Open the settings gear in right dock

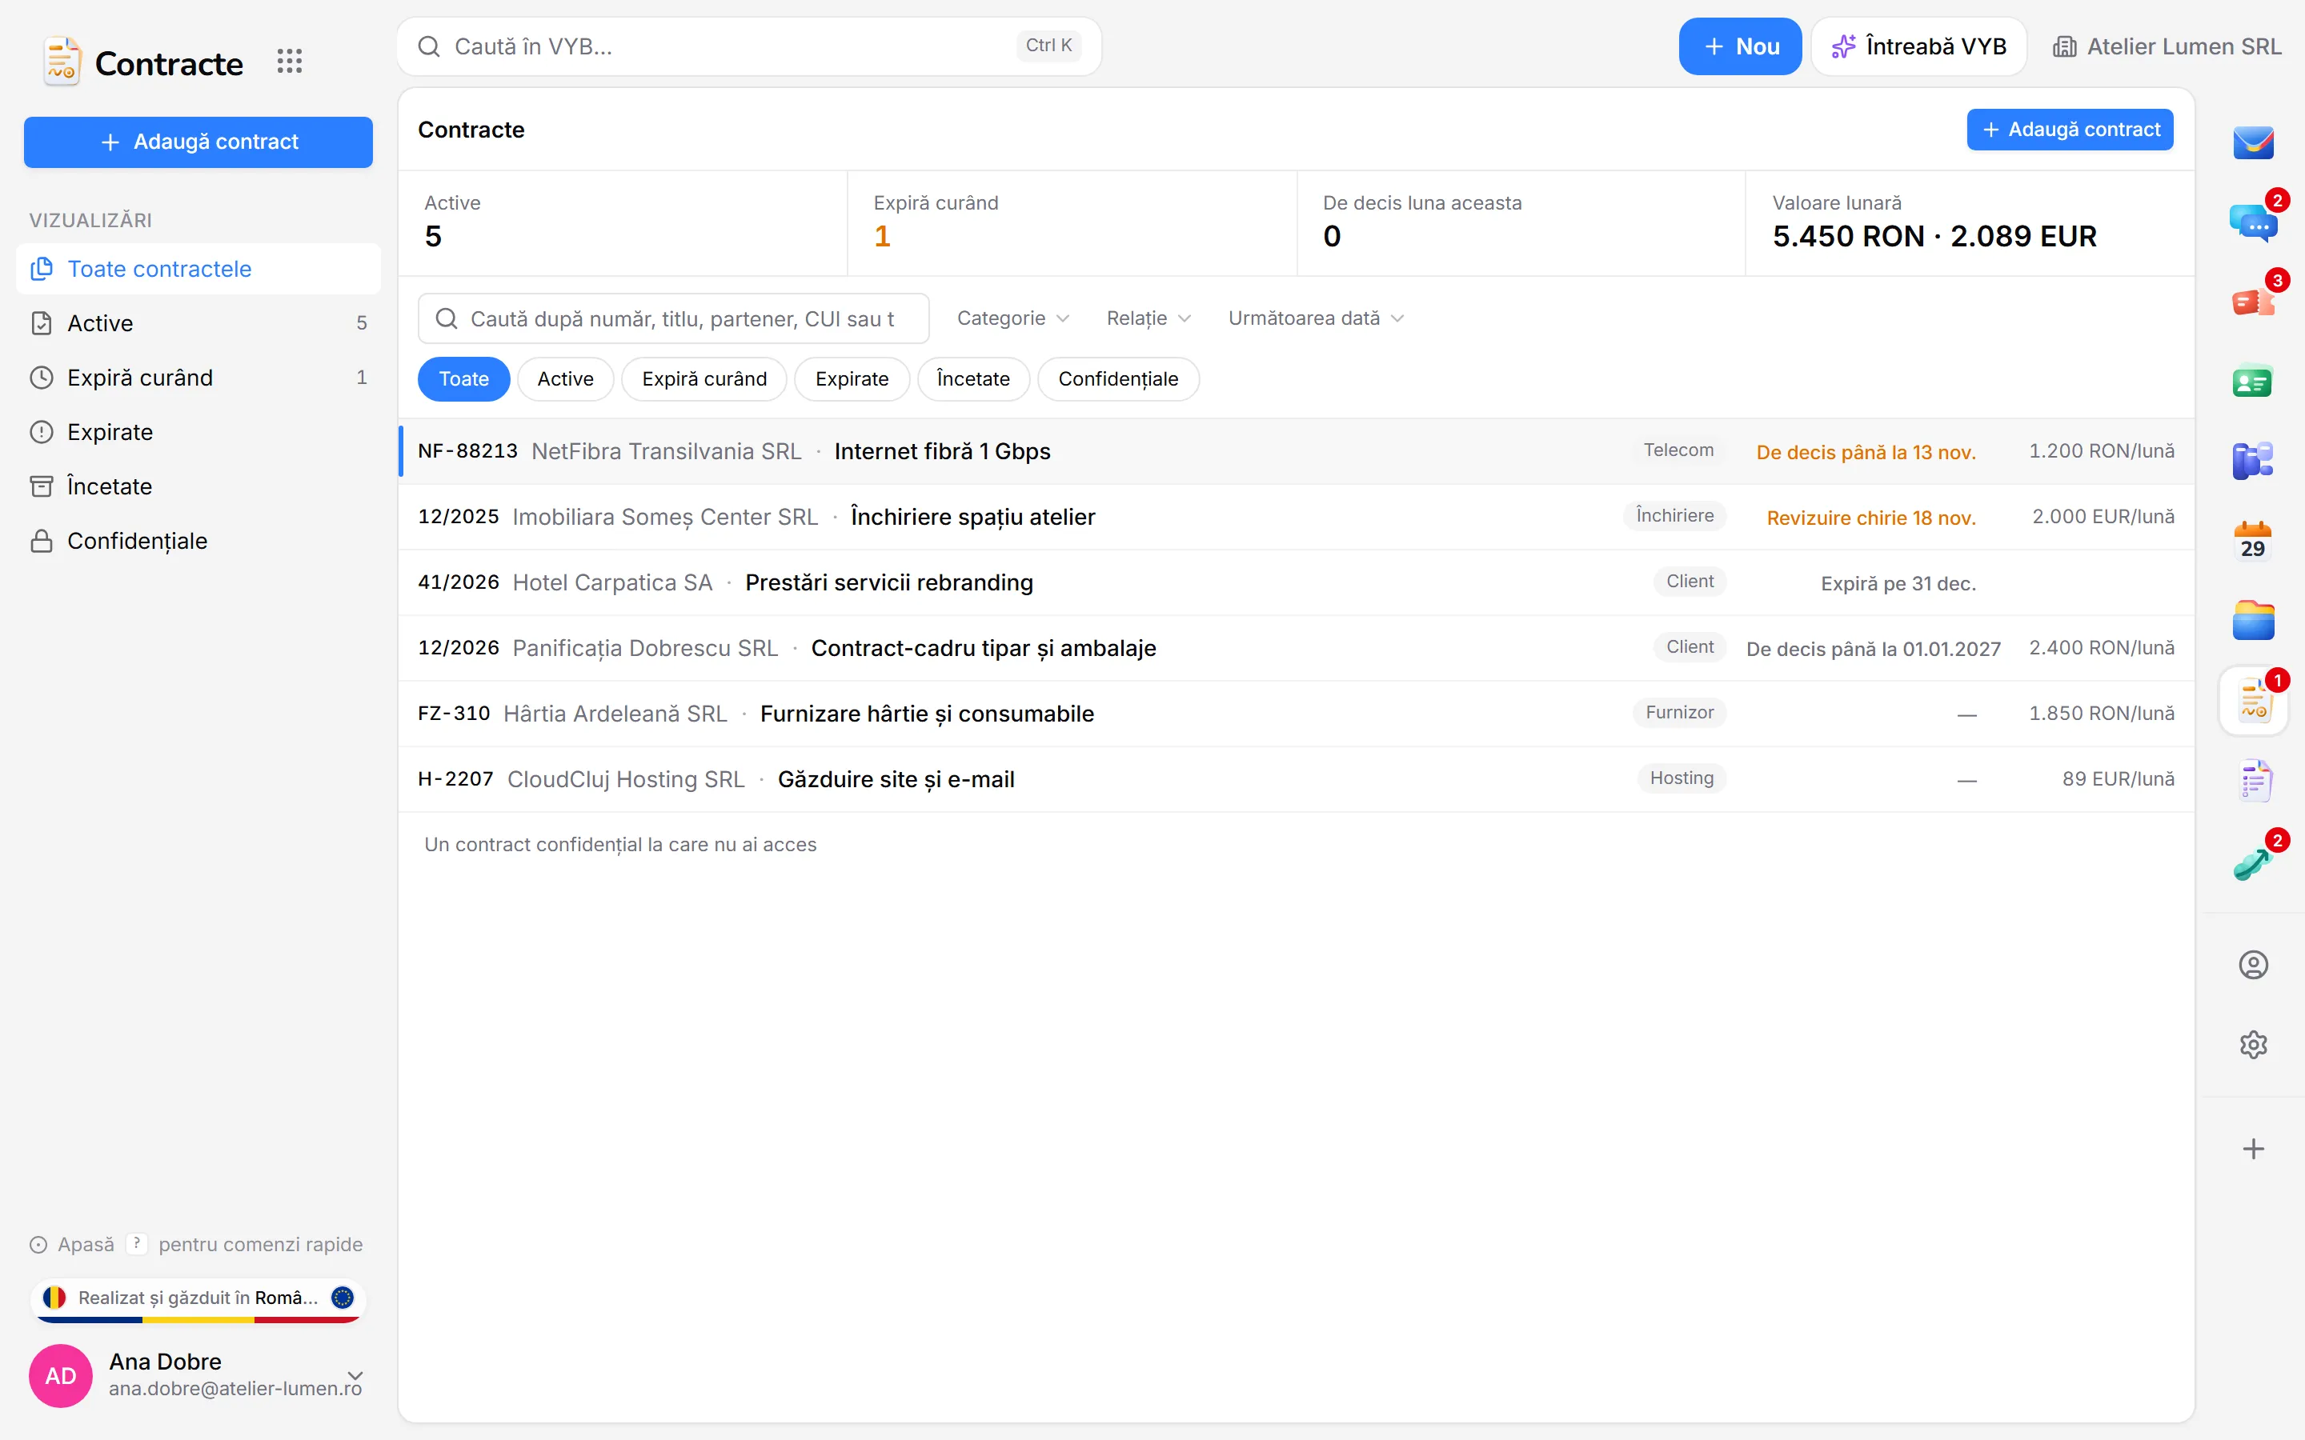pos(2253,1045)
